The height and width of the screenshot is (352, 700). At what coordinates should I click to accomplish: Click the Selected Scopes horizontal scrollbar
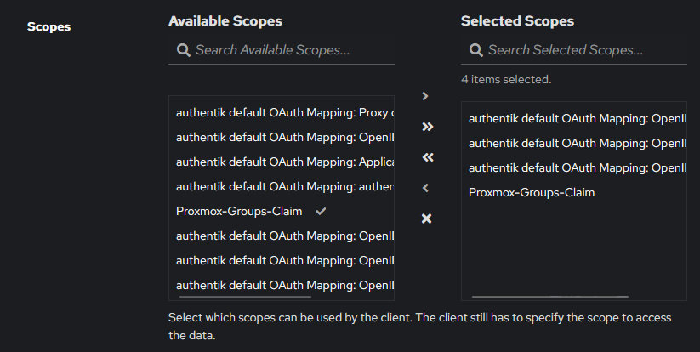click(x=550, y=296)
